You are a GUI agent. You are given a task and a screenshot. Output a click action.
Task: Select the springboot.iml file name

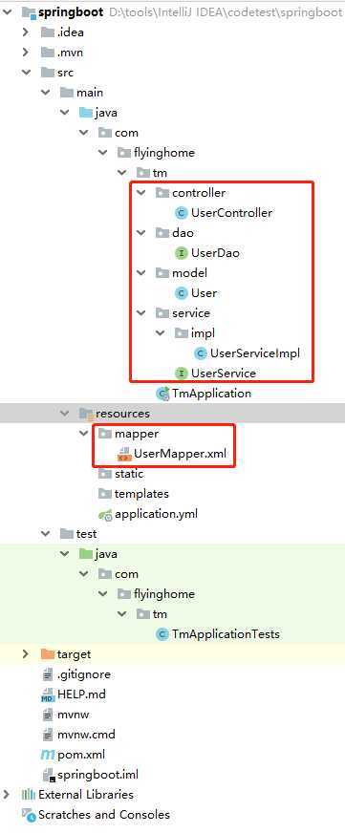tap(97, 775)
